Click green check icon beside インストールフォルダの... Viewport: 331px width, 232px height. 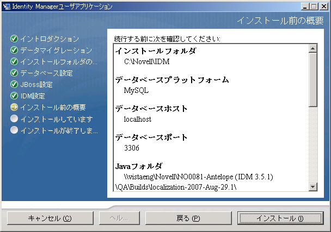(14, 61)
